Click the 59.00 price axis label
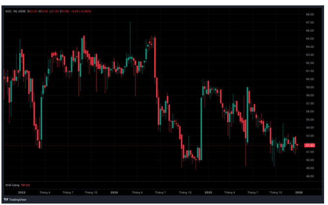328x205 pixels. (x=310, y=87)
